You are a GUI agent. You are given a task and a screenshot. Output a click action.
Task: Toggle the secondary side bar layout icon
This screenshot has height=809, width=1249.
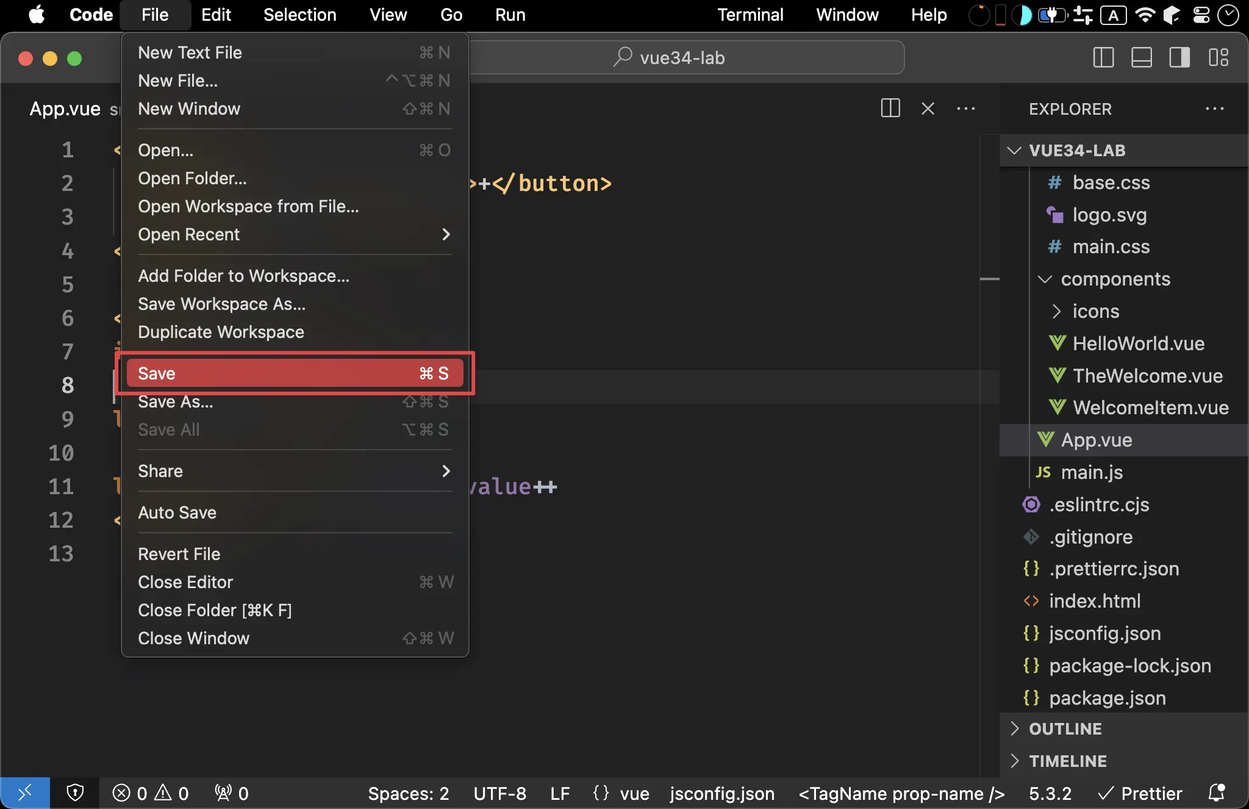pos(1179,58)
